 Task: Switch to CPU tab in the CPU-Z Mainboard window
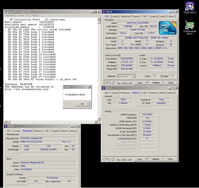(x=9, y=131)
